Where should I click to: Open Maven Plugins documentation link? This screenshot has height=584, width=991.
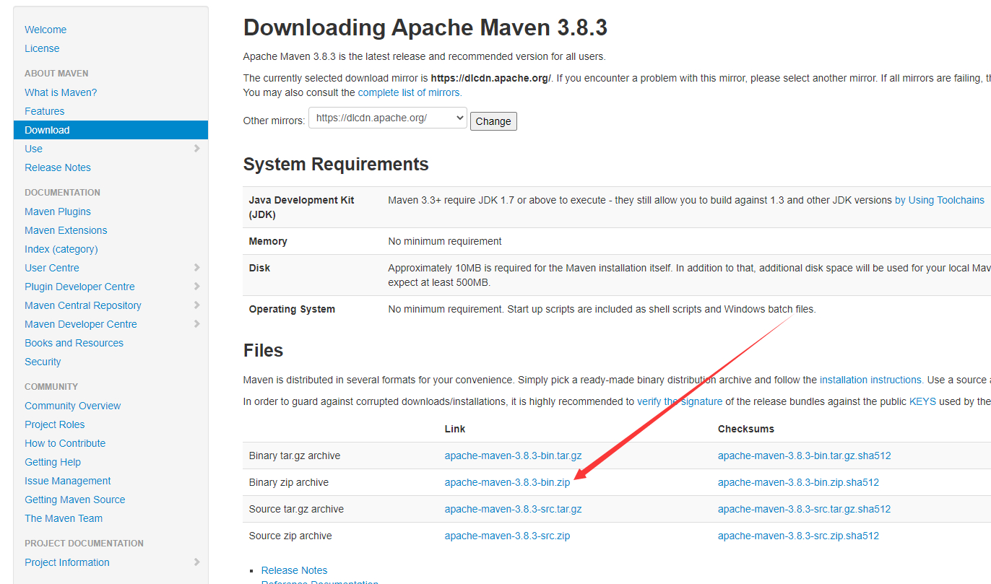[58, 212]
